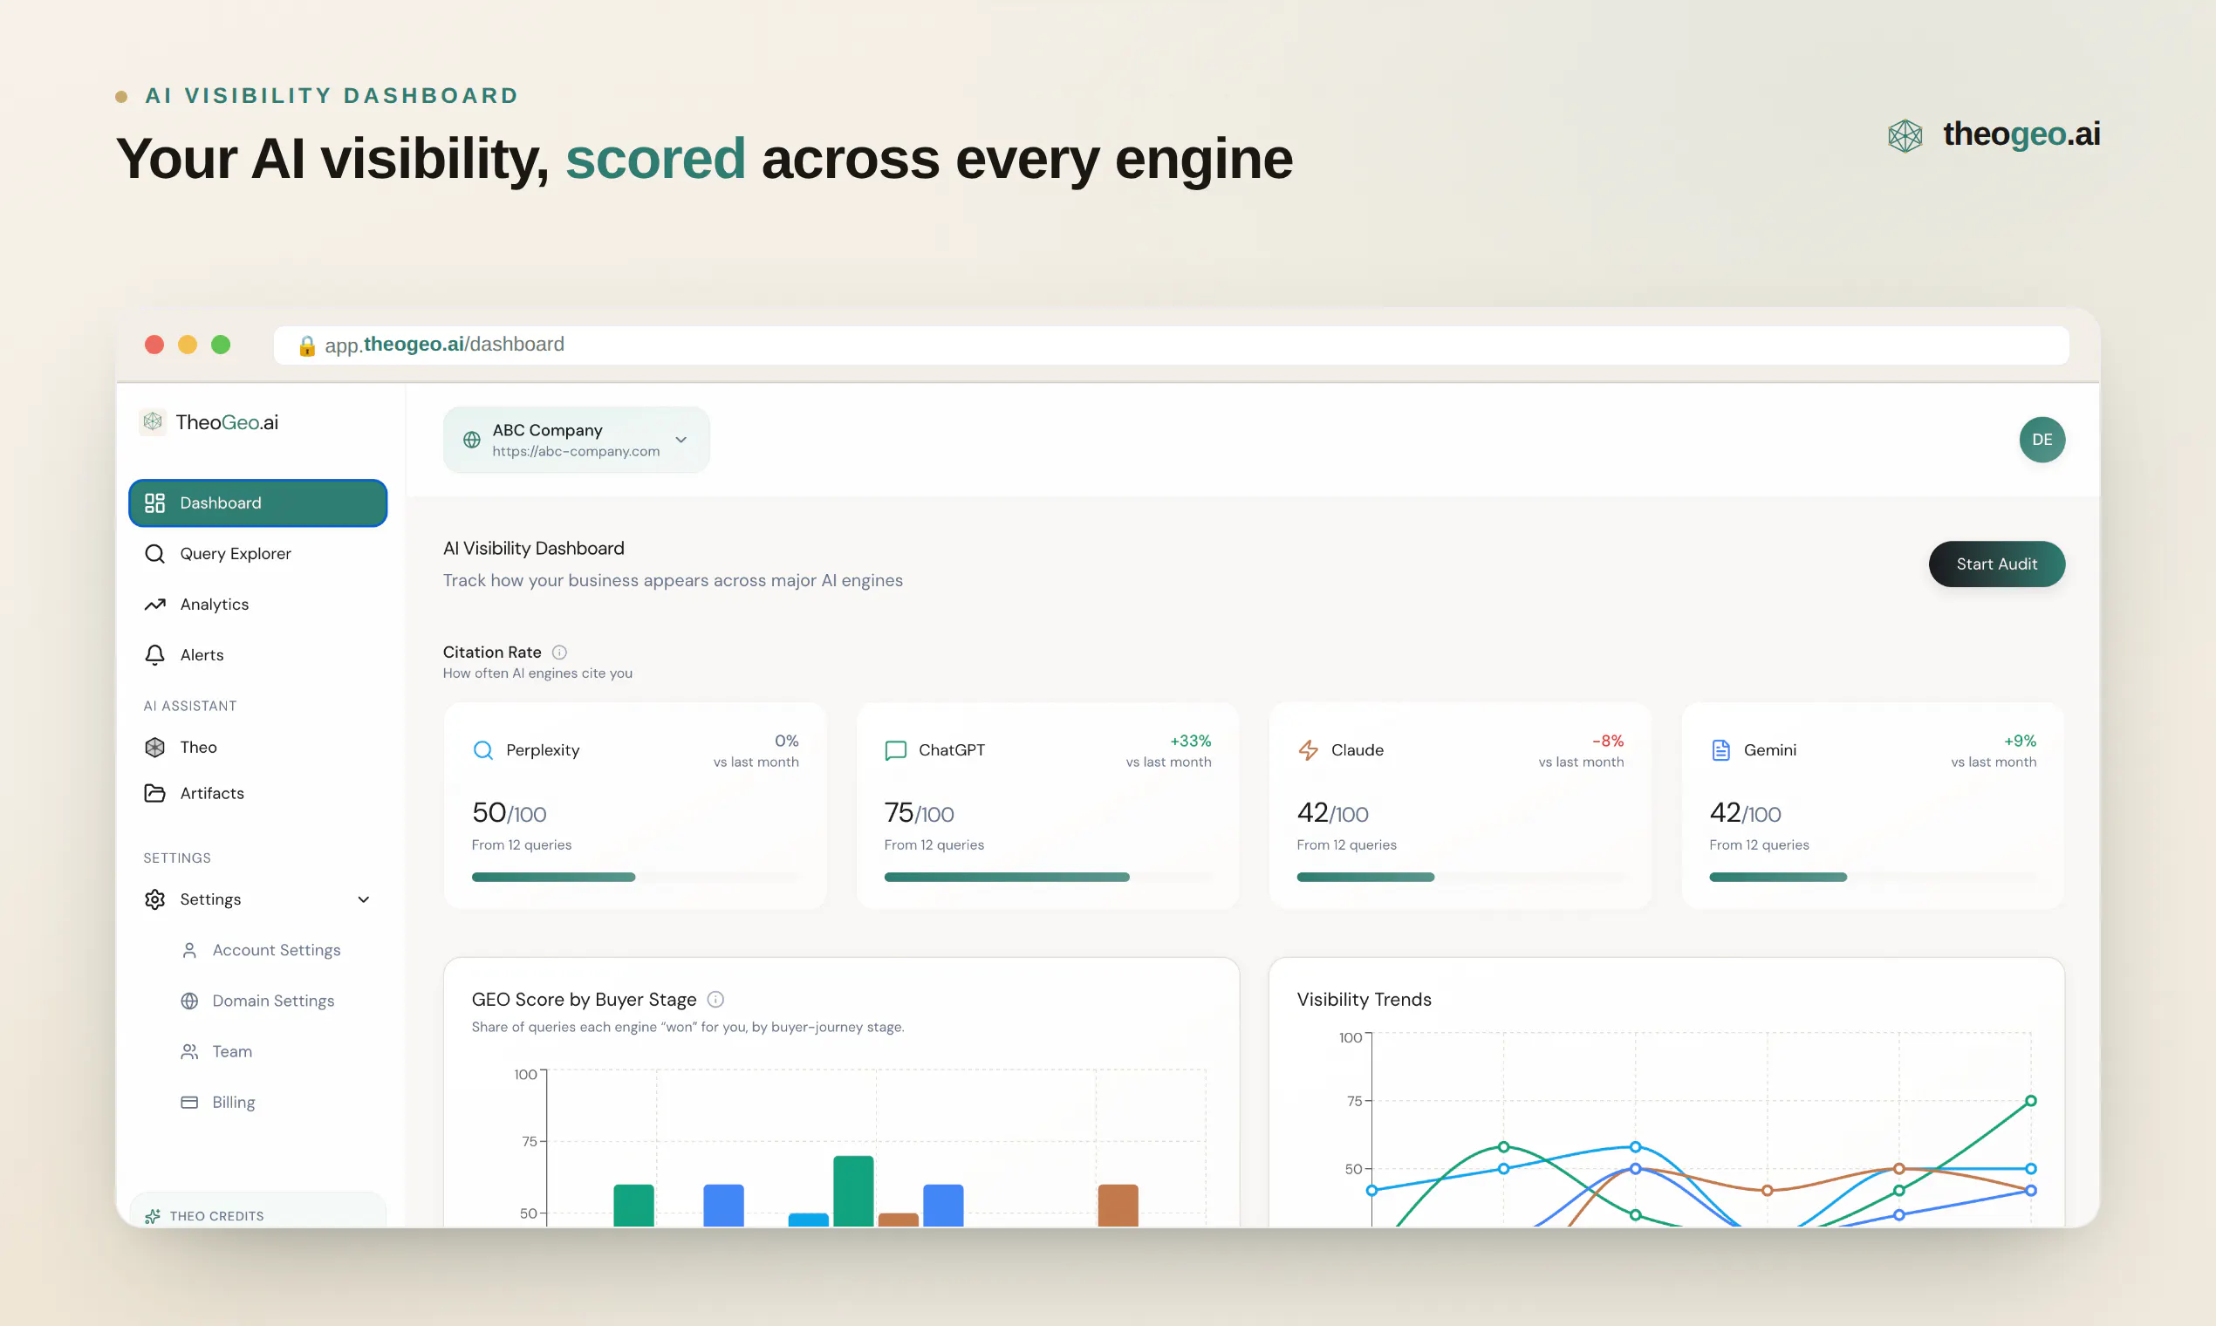Click the Query Explorer magnifier icon
Viewport: 2216px width, 1326px height.
point(154,554)
